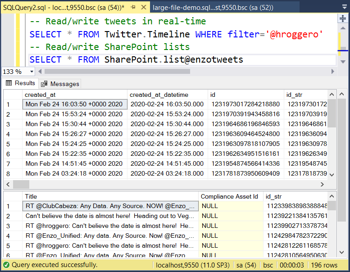Select id cell 1231964686196846593
The height and width of the screenshot is (272, 350).
pos(246,124)
